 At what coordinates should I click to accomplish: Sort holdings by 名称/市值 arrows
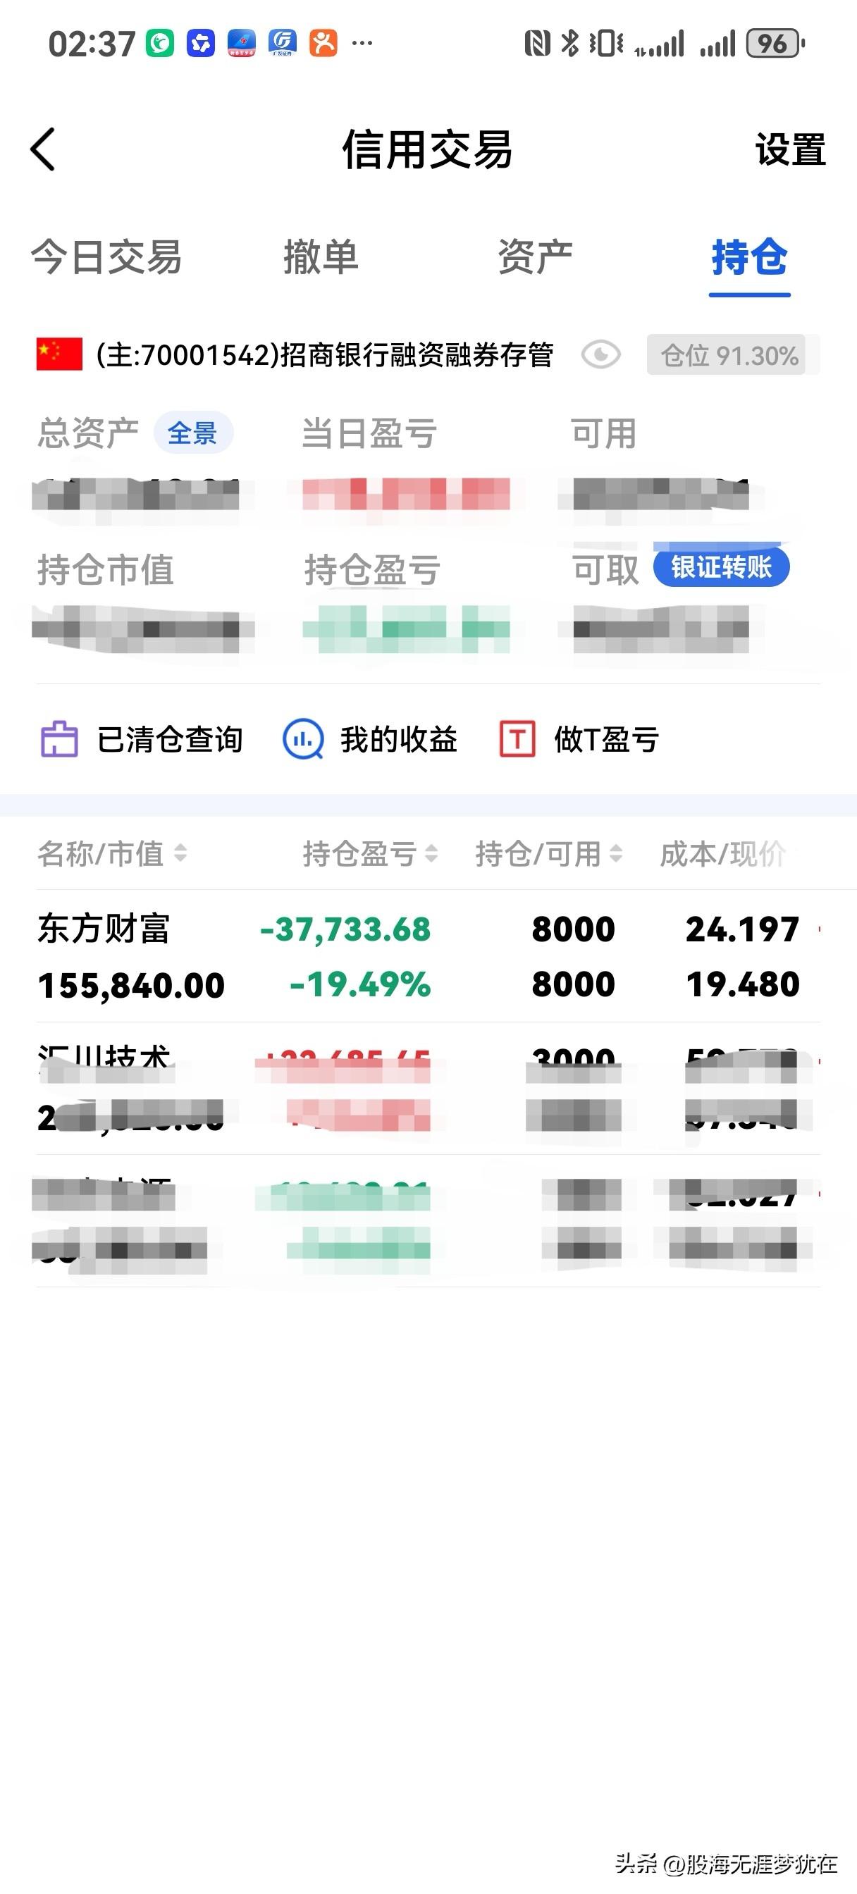coord(180,853)
